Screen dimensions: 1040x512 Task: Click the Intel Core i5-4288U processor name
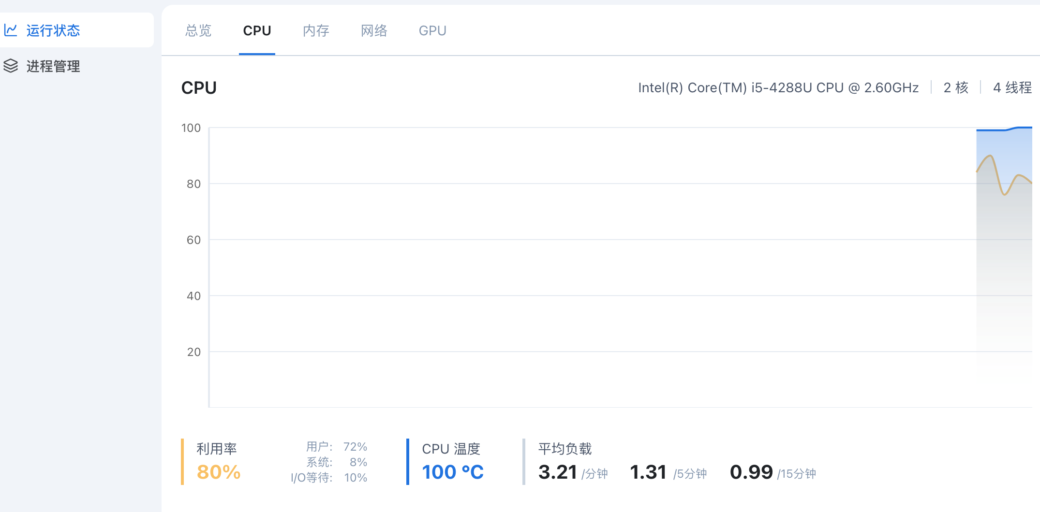tap(778, 88)
